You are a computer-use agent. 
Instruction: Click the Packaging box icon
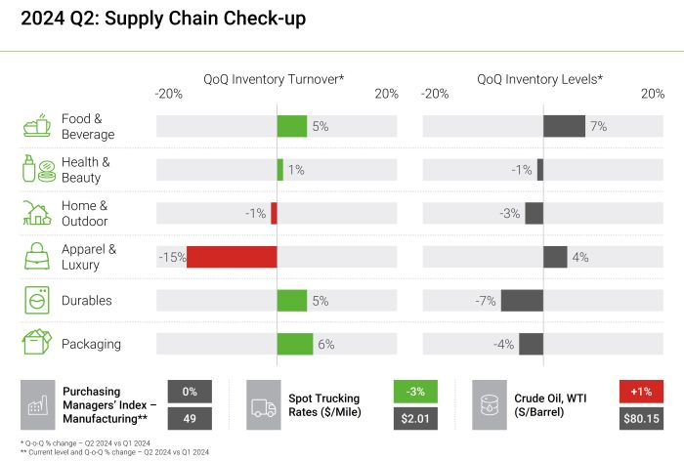[37, 344]
